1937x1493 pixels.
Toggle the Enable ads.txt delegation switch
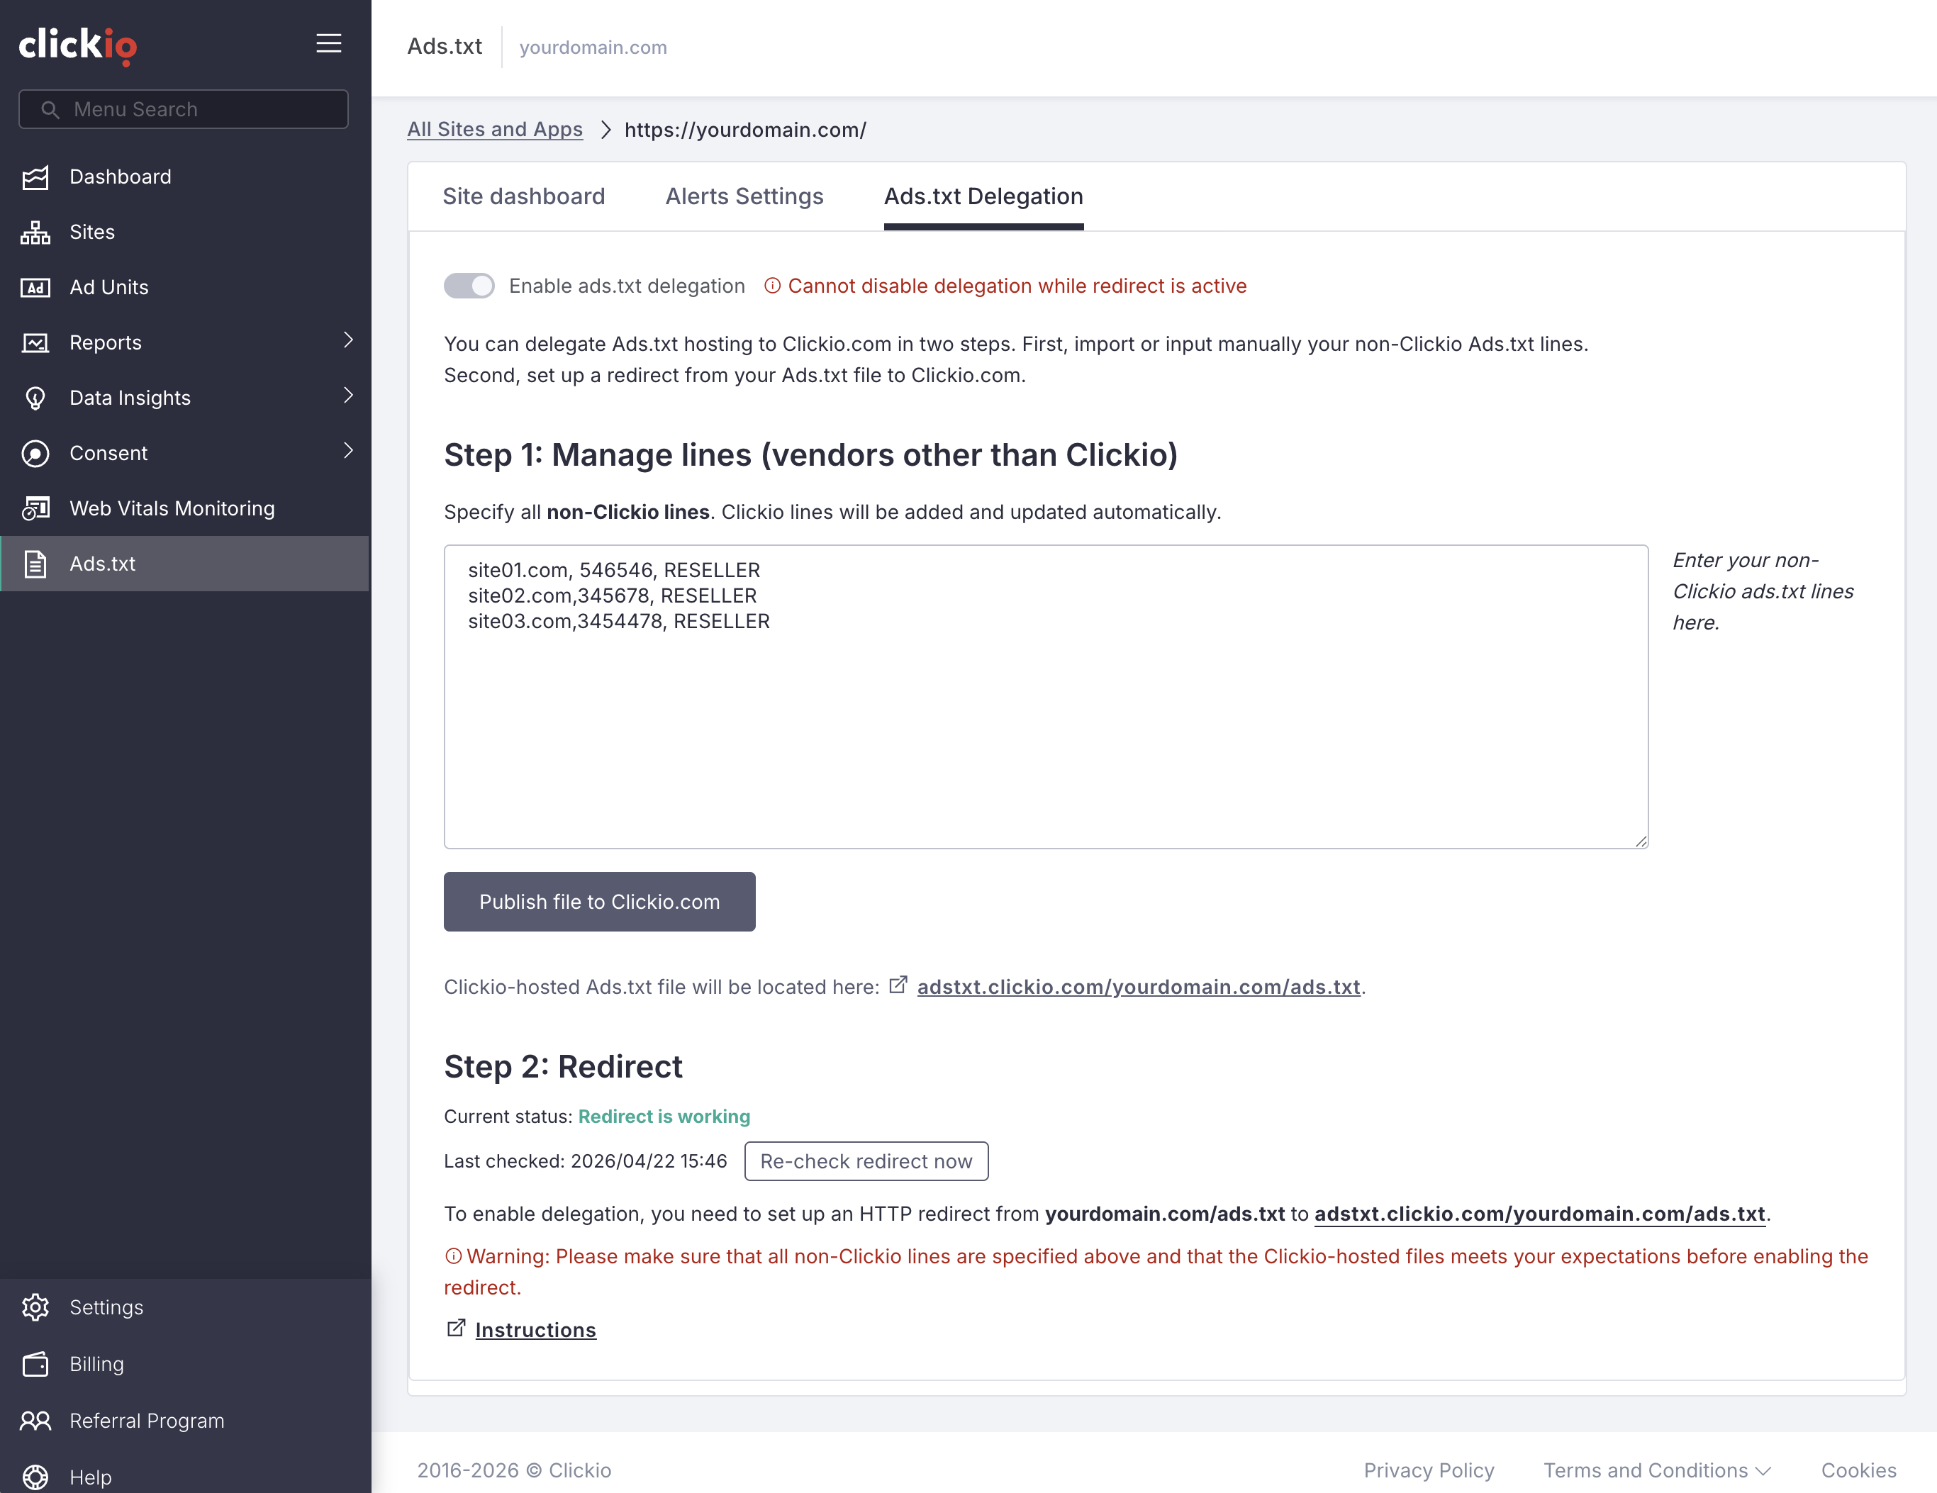tap(468, 286)
